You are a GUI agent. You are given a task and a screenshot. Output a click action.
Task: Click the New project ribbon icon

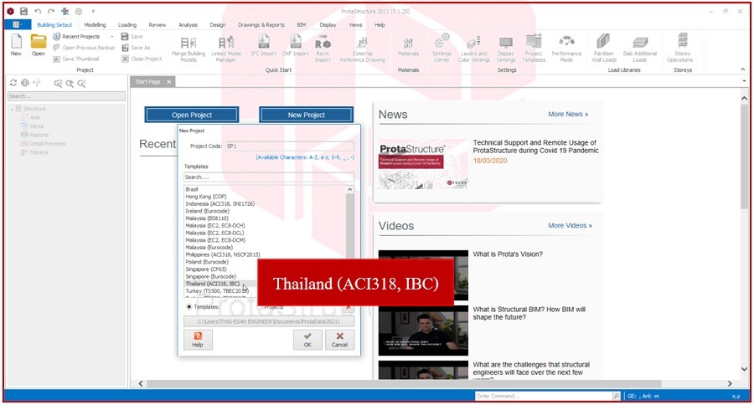pyautogui.click(x=16, y=45)
